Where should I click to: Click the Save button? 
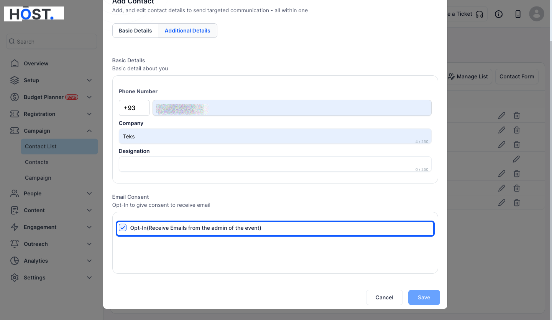pyautogui.click(x=424, y=297)
